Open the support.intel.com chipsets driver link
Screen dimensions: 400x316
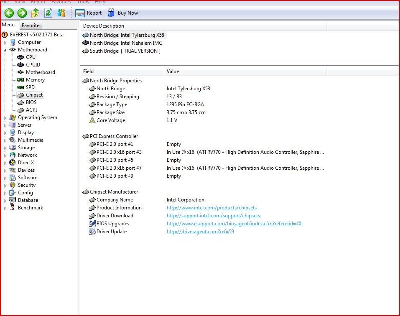(x=213, y=216)
